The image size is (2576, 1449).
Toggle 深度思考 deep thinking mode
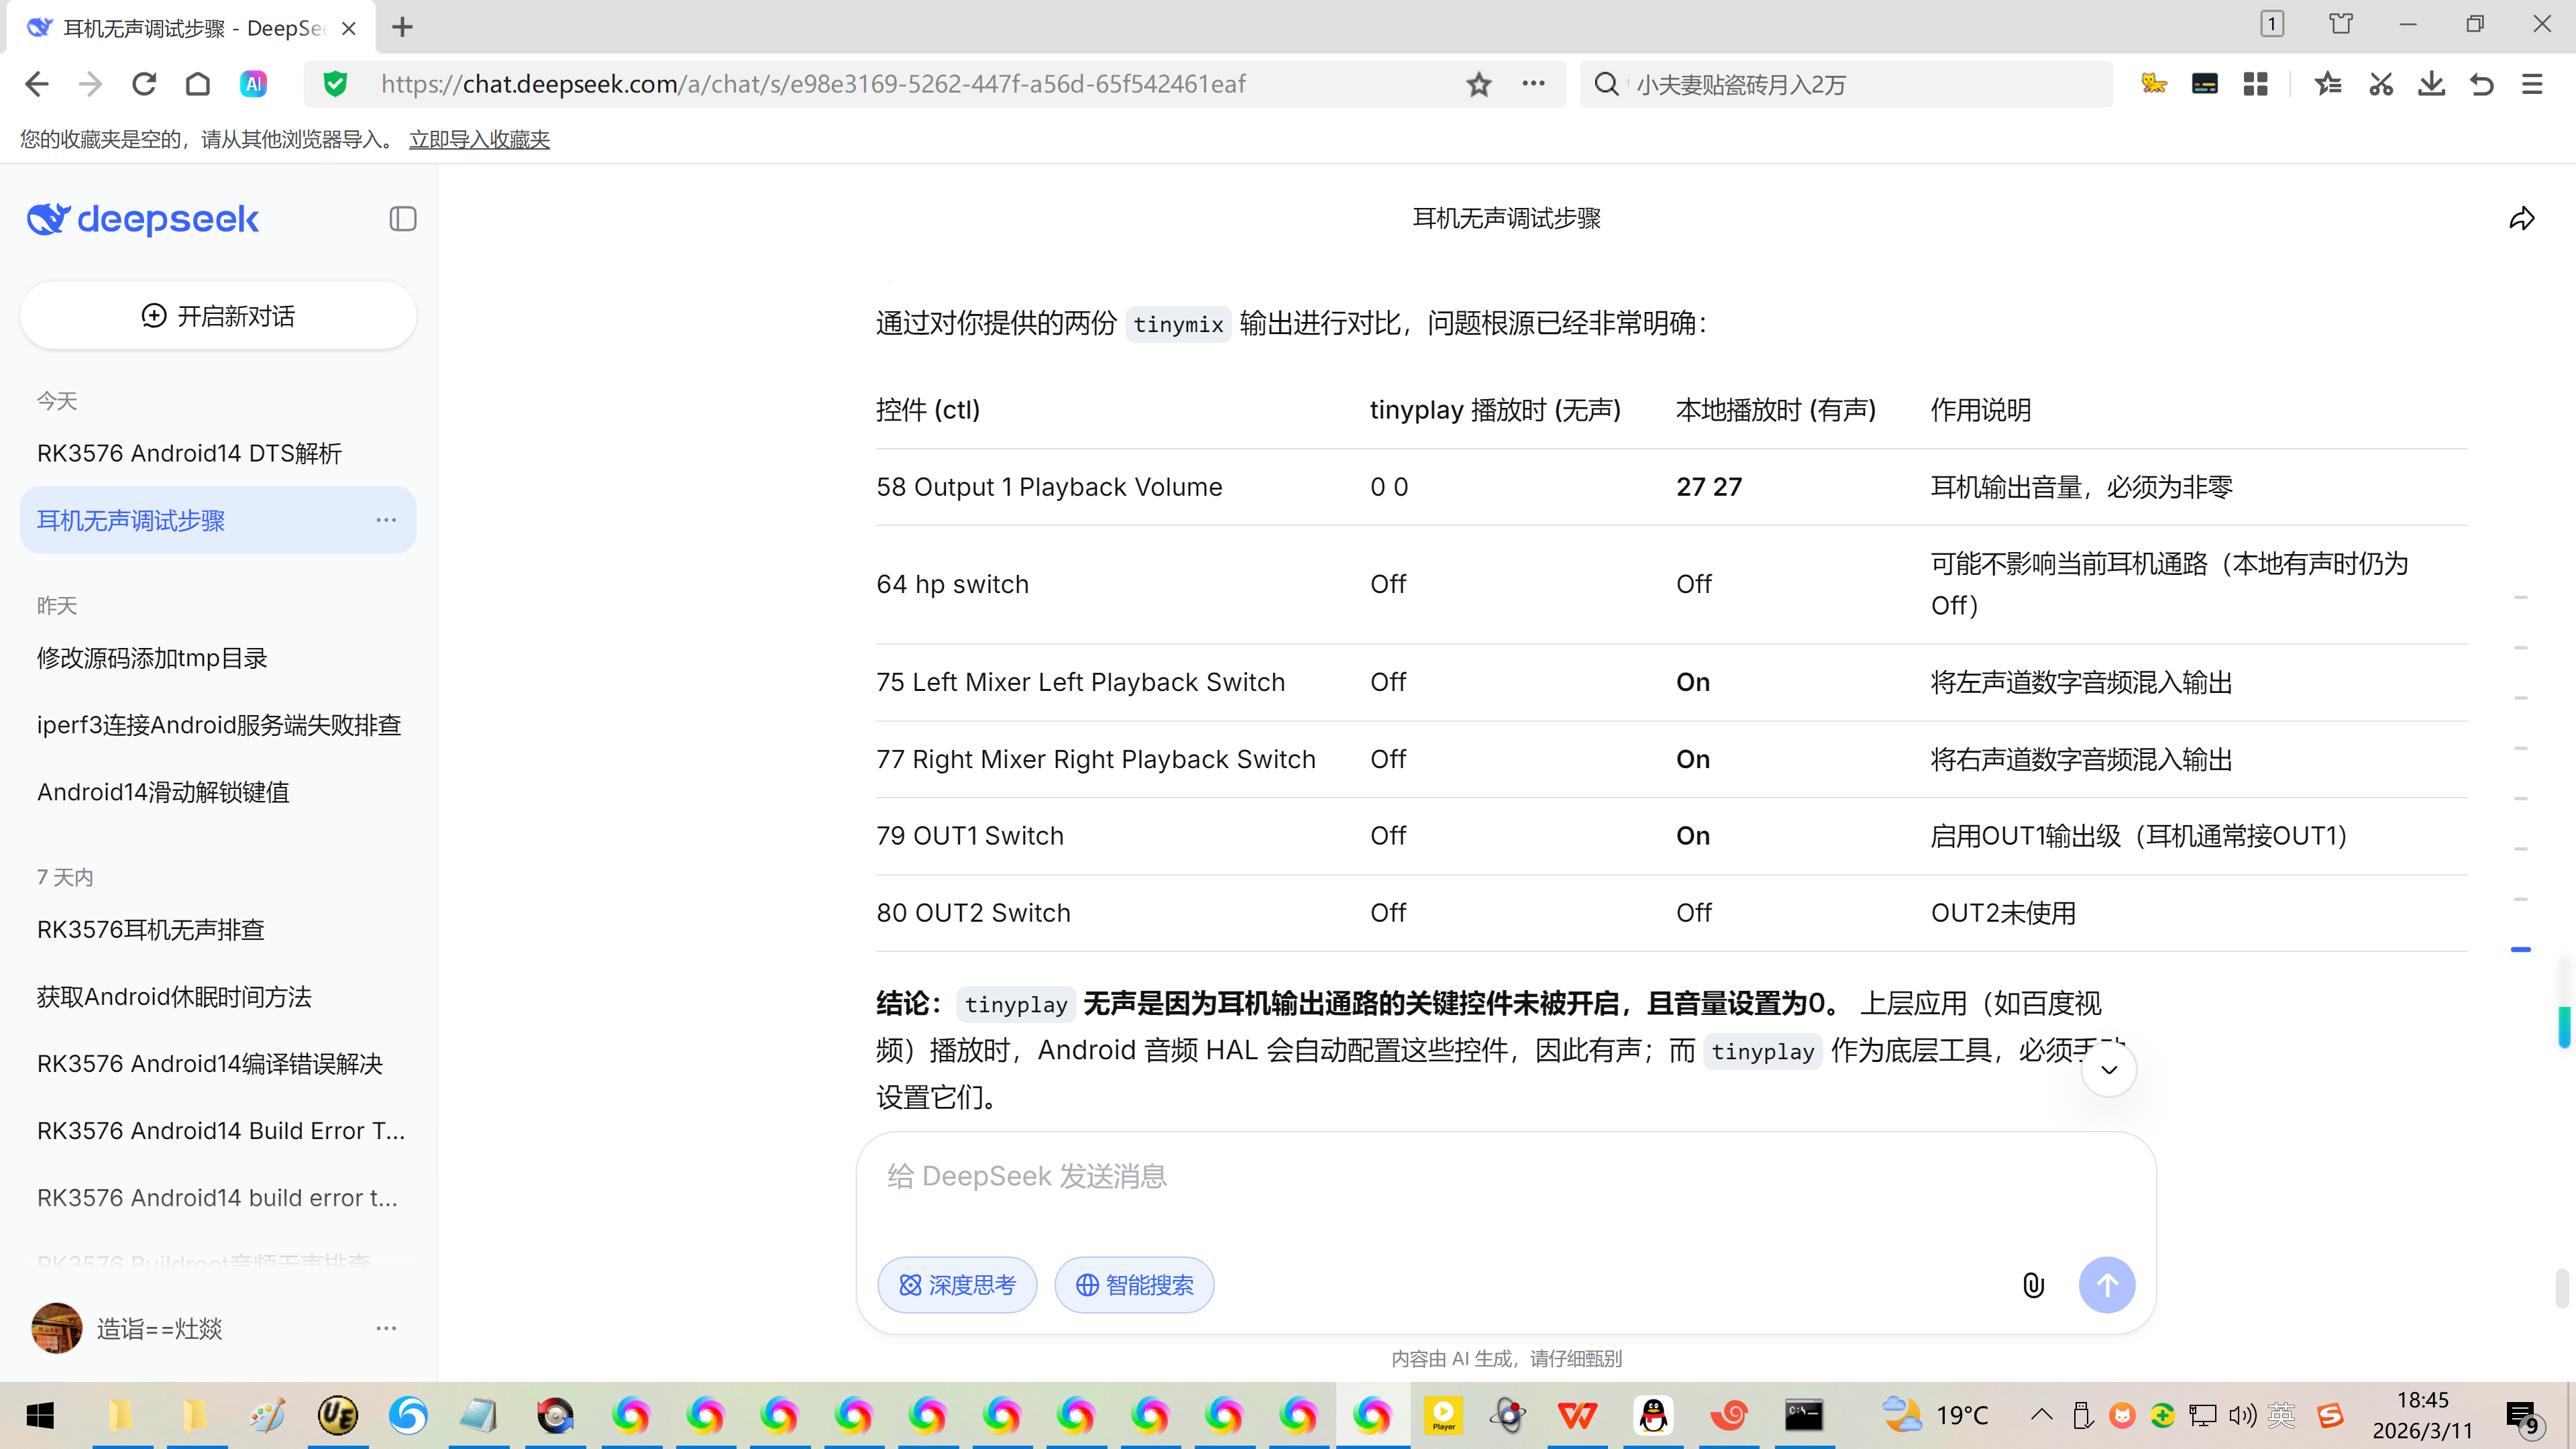pos(957,1285)
